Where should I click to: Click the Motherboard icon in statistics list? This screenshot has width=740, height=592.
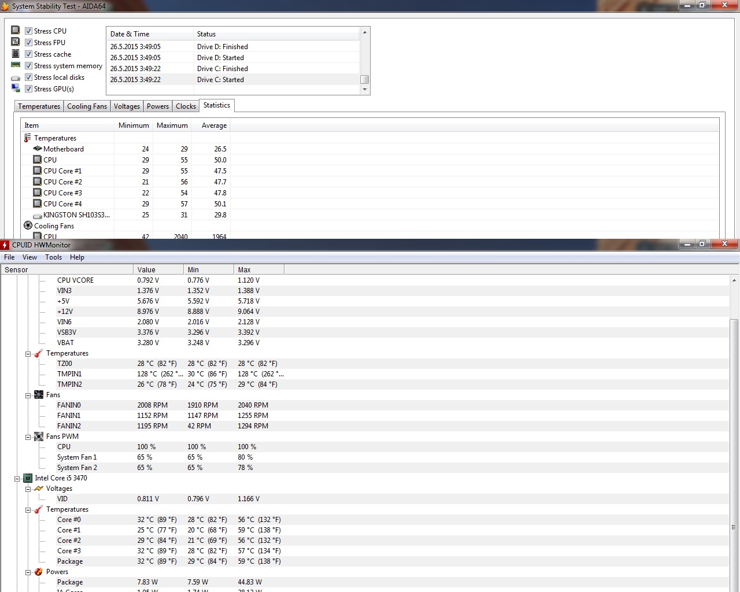pos(38,149)
